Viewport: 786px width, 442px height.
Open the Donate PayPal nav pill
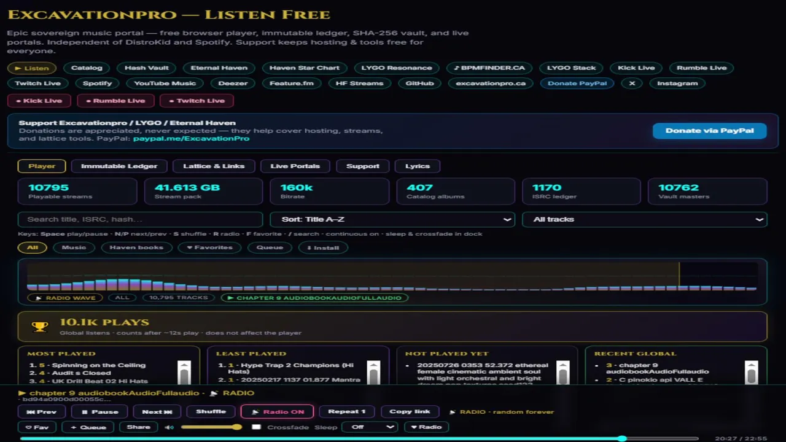click(x=577, y=83)
